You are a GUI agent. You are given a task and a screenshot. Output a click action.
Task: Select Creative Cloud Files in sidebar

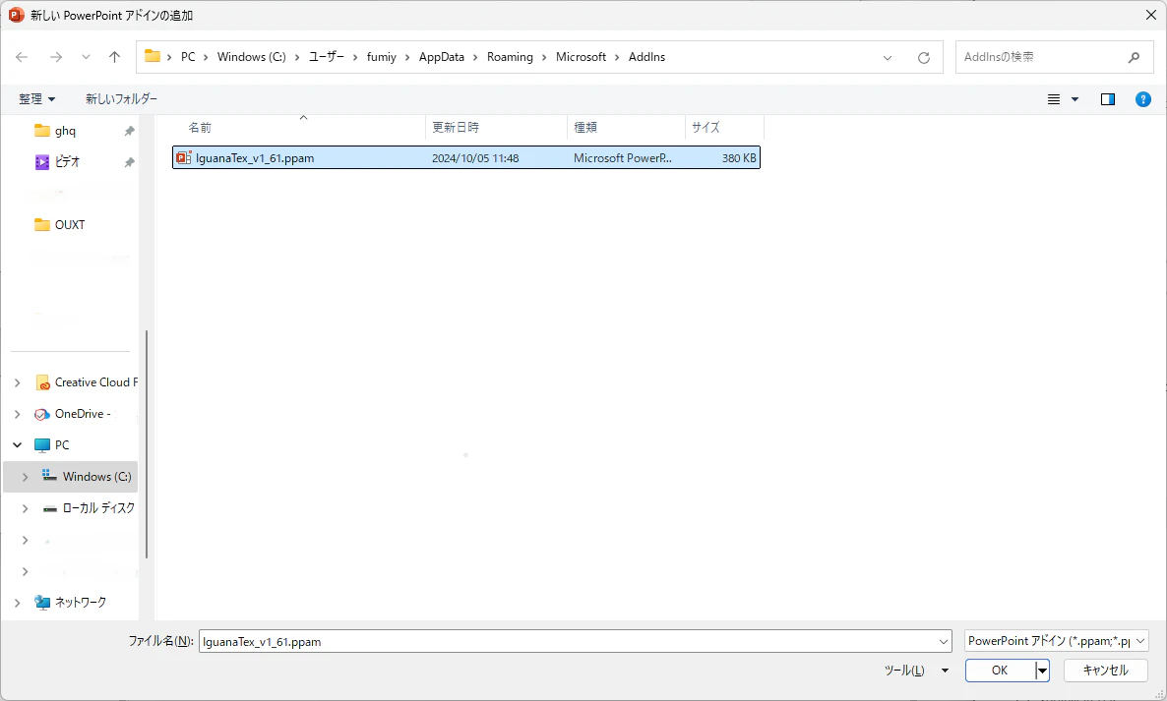click(x=86, y=382)
